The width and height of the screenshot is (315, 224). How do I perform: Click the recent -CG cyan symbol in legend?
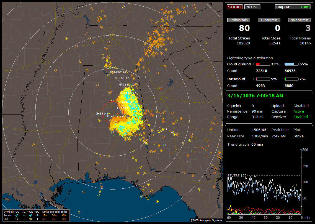(17, 215)
